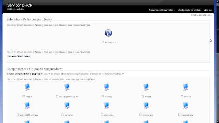Image resolution: width=219 pixels, height=123 pixels.
Task: Open the Note-Runner-LUCAS host label
Action: coord(69,97)
